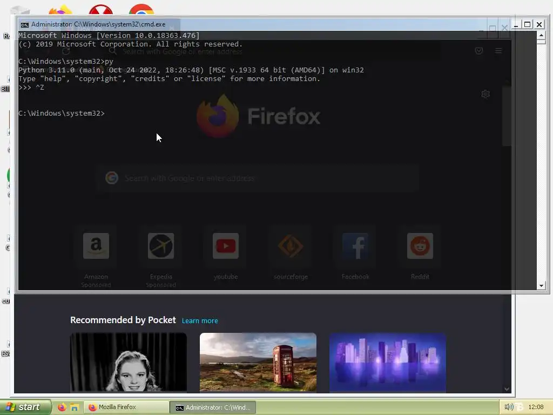
Task: Click the Firefox page scrollbar down arrow
Action: pyautogui.click(x=507, y=389)
